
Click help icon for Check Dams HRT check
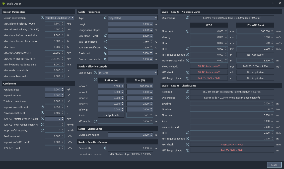coord(187,144)
